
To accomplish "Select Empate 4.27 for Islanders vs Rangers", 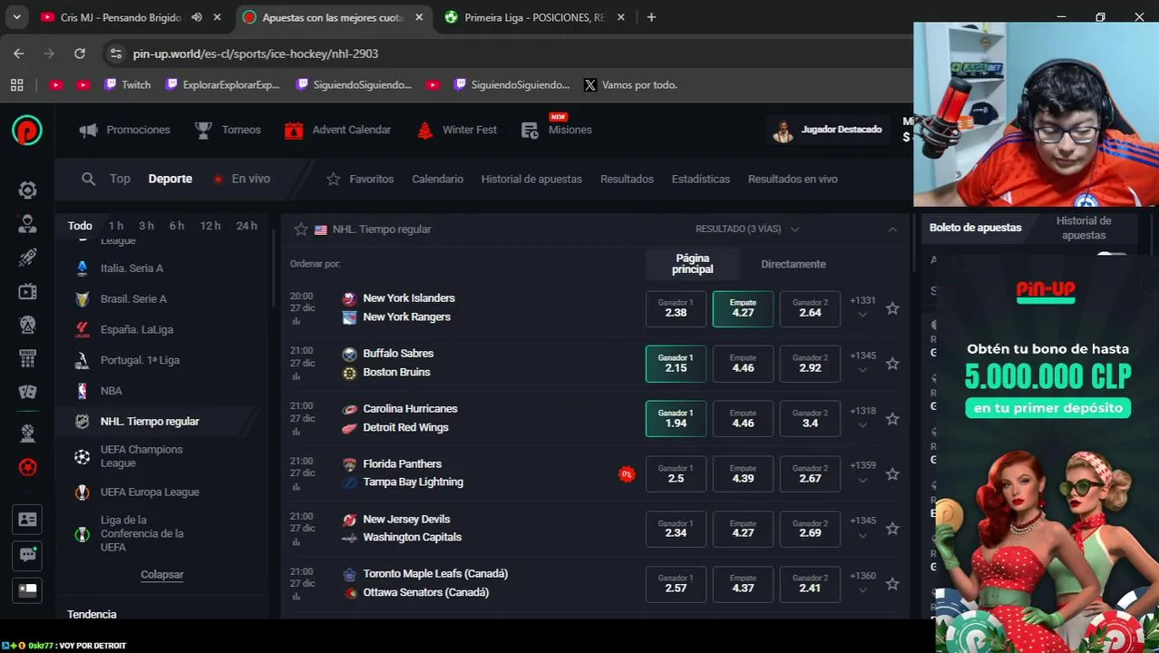I will tap(743, 308).
